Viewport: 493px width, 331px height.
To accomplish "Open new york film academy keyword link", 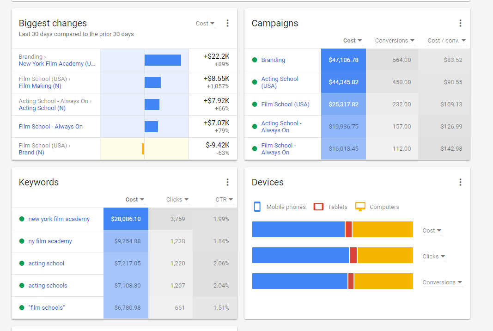I will point(59,219).
